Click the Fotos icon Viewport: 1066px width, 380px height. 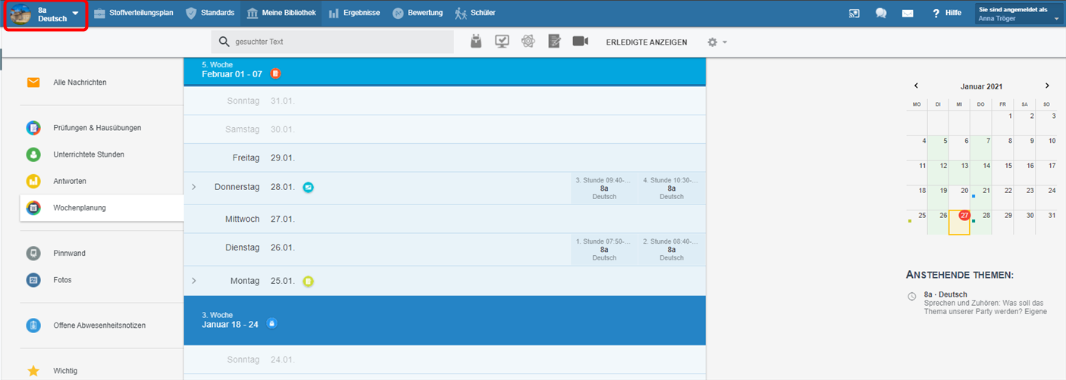point(33,279)
